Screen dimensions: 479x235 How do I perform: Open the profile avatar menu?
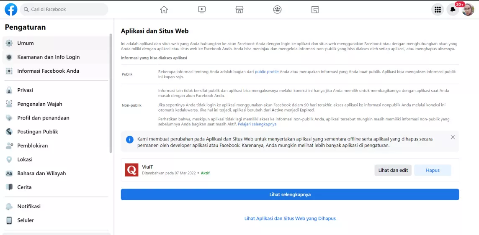click(468, 10)
